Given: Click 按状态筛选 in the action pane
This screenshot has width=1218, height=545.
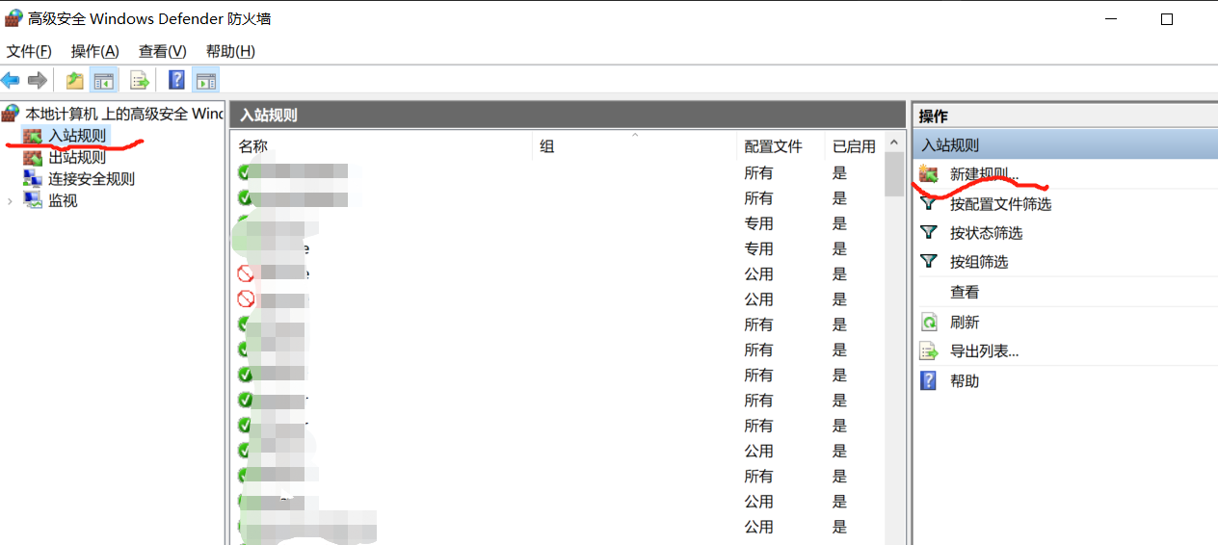Looking at the screenshot, I should click(986, 233).
